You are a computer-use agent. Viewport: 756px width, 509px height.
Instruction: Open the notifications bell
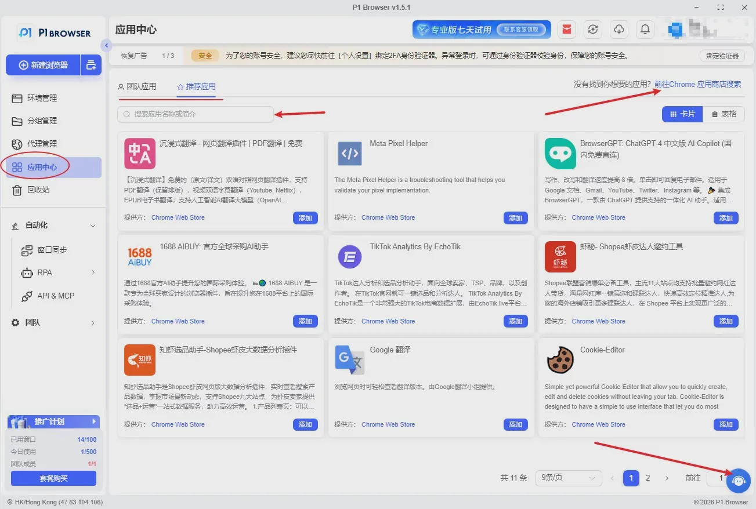645,30
